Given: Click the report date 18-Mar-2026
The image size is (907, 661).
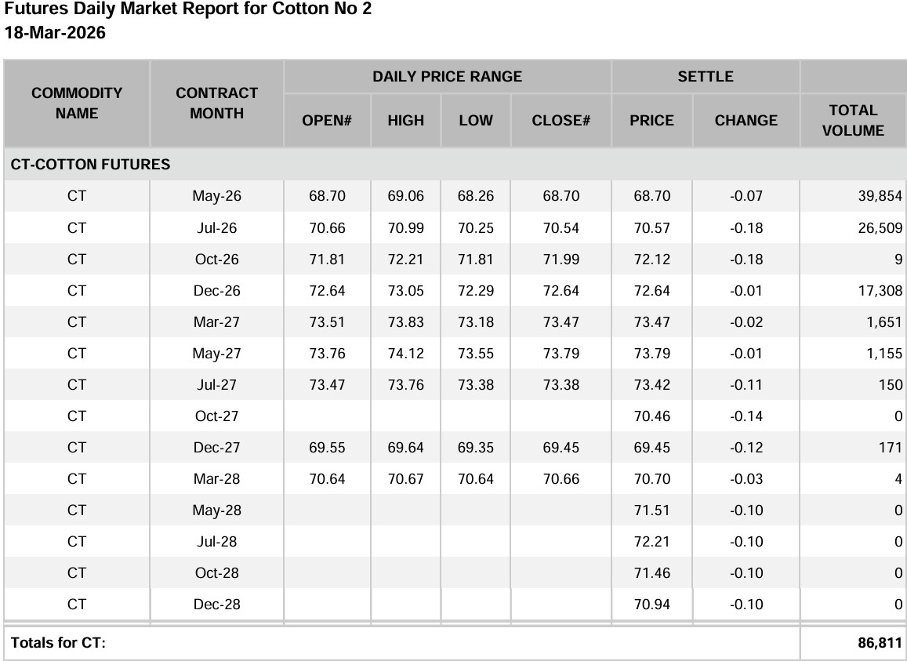Looking at the screenshot, I should (x=55, y=33).
